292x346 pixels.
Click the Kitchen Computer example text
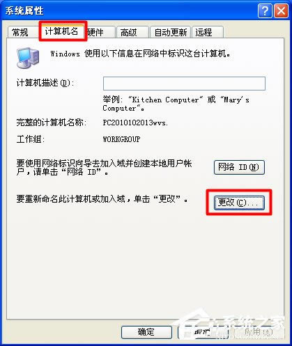pos(165,100)
